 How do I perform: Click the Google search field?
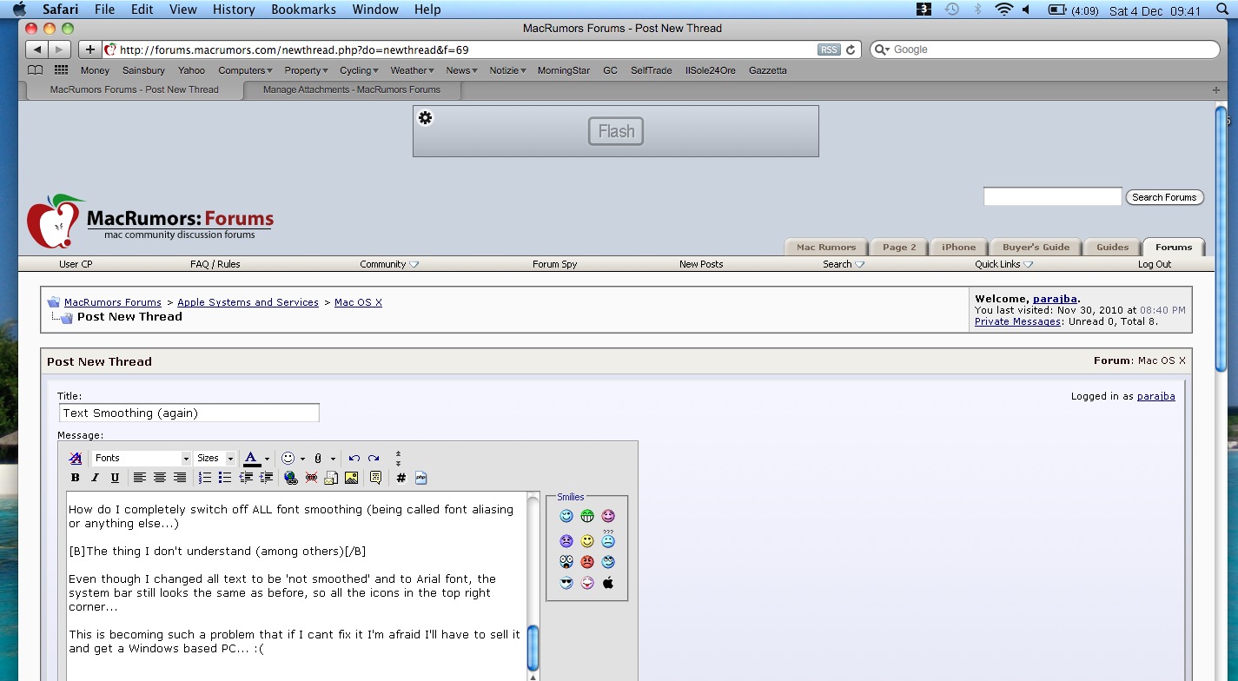(x=1045, y=50)
